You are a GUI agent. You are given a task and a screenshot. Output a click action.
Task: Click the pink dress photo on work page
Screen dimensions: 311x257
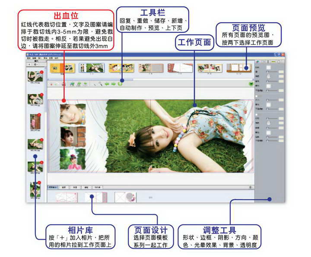[73, 159]
